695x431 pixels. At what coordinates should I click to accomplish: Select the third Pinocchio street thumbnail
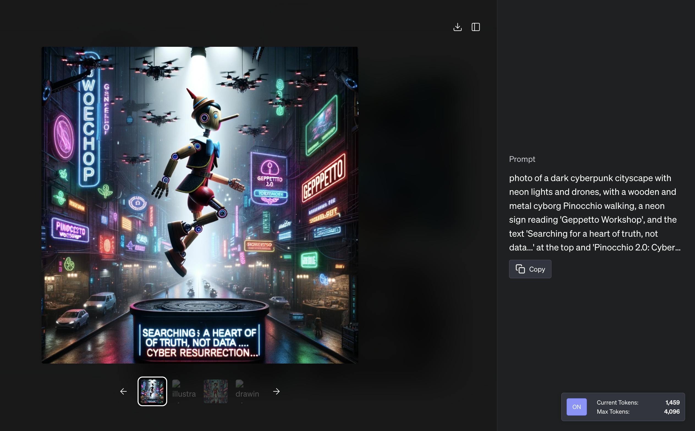point(216,391)
